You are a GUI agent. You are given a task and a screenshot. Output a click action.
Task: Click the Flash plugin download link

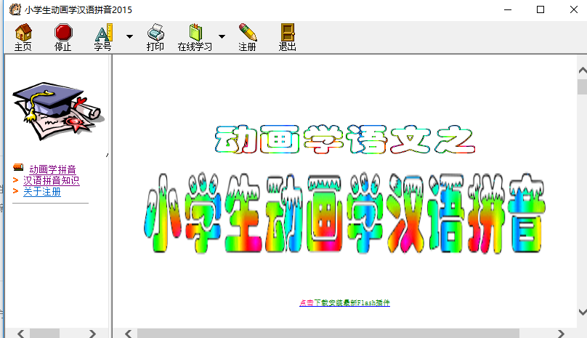click(x=344, y=303)
